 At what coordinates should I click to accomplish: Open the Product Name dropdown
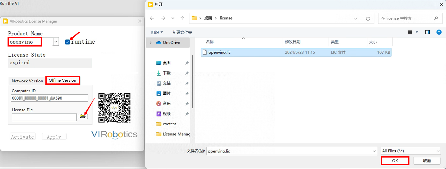point(56,42)
